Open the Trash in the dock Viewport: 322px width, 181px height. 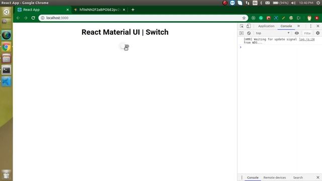6,174
